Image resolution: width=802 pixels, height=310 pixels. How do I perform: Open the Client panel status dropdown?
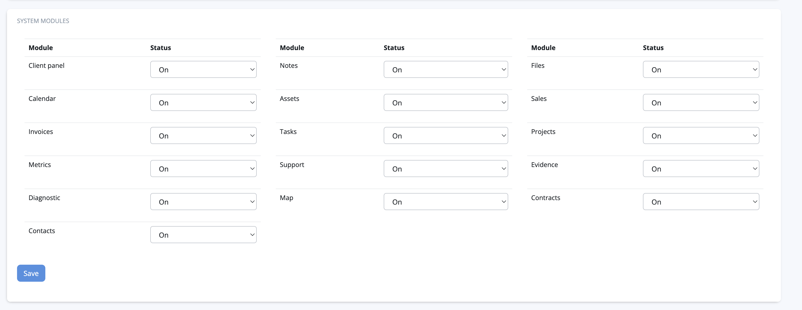tap(203, 69)
